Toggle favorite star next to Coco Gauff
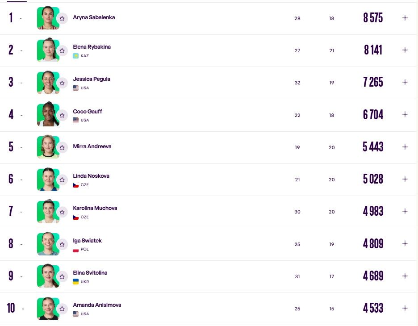The height and width of the screenshot is (326, 418). pyautogui.click(x=62, y=115)
